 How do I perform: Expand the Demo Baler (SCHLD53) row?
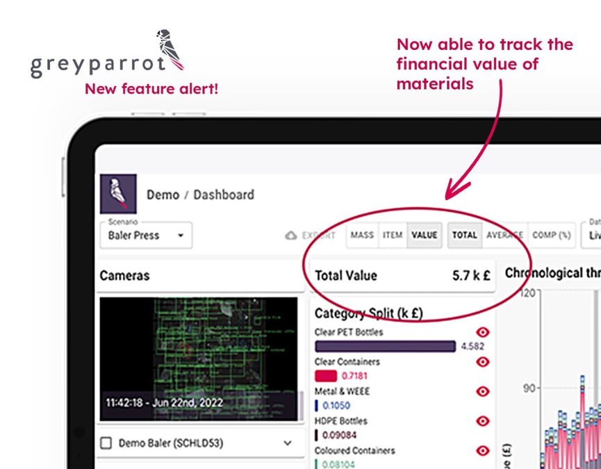(288, 443)
